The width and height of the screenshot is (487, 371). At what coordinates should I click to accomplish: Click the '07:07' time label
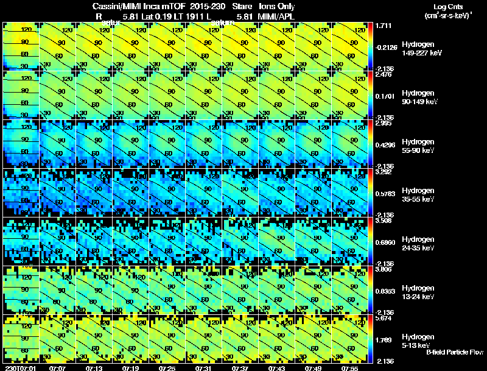pyautogui.click(x=57, y=368)
